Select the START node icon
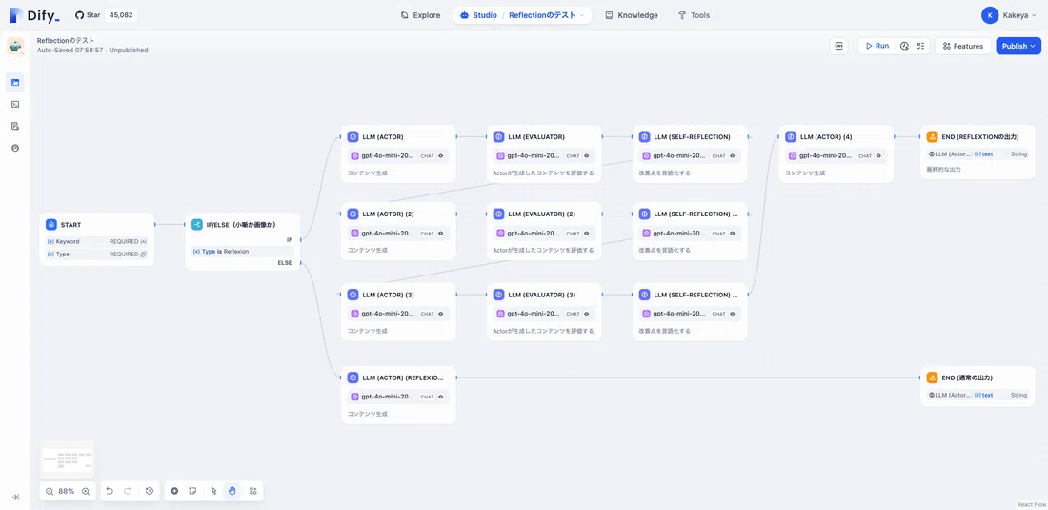1048x510 pixels. tap(51, 225)
